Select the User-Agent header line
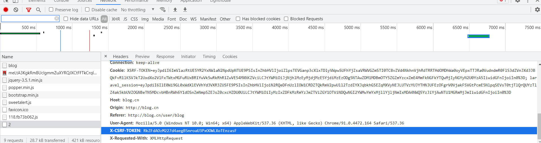 [x=257, y=123]
